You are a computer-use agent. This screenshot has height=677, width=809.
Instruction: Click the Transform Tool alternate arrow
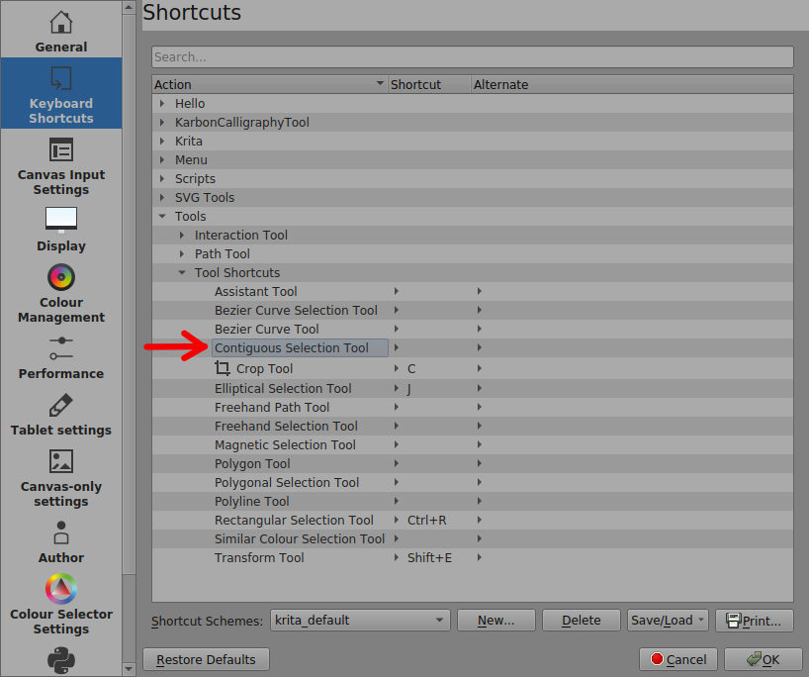click(x=480, y=557)
